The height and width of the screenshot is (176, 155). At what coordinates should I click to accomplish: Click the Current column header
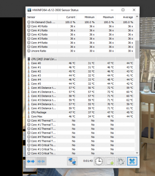pyautogui.click(x=67, y=17)
